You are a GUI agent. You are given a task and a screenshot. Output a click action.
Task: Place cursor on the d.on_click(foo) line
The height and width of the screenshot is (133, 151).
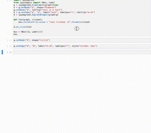tap(23, 27)
